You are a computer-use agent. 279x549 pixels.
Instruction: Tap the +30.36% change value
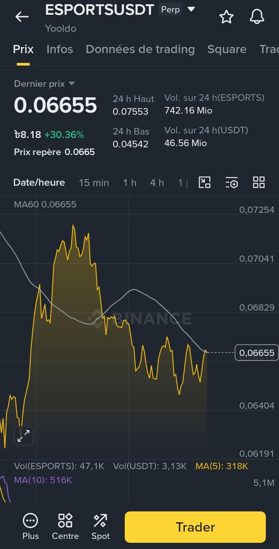coord(64,135)
